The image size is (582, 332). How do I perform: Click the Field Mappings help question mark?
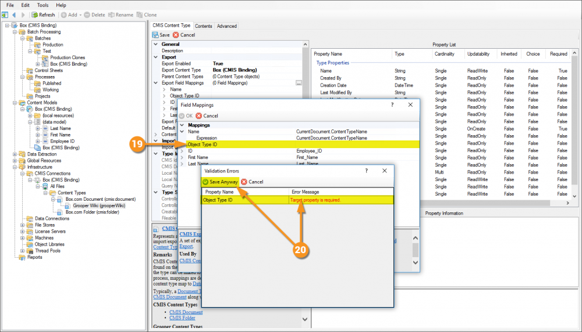(x=392, y=104)
